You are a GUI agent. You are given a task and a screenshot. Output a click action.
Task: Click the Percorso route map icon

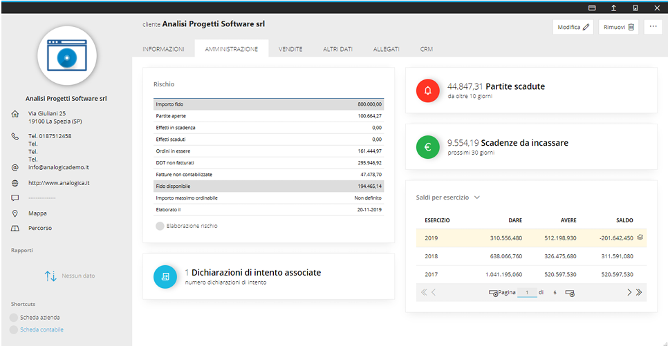pyautogui.click(x=15, y=228)
